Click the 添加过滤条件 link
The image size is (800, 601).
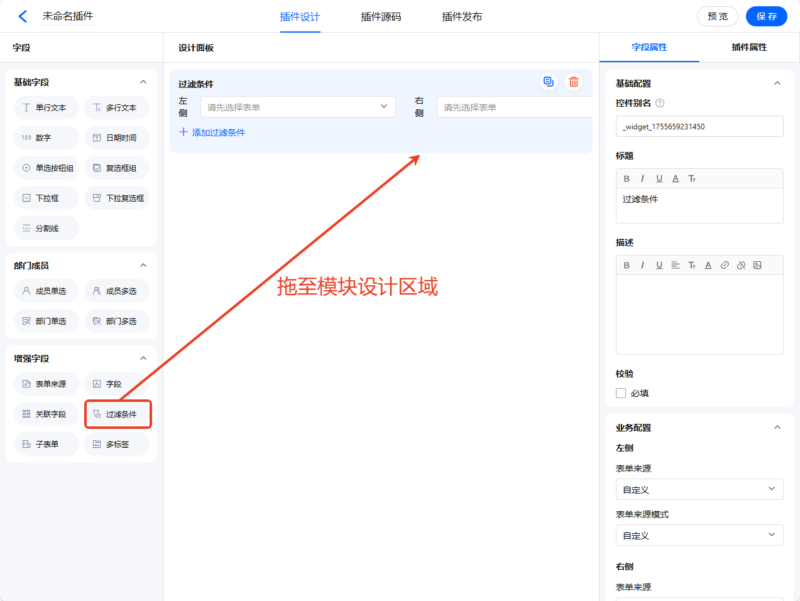pyautogui.click(x=218, y=133)
